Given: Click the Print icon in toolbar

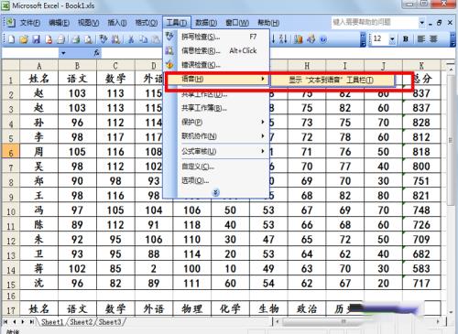Looking at the screenshot, I should click(61, 39).
